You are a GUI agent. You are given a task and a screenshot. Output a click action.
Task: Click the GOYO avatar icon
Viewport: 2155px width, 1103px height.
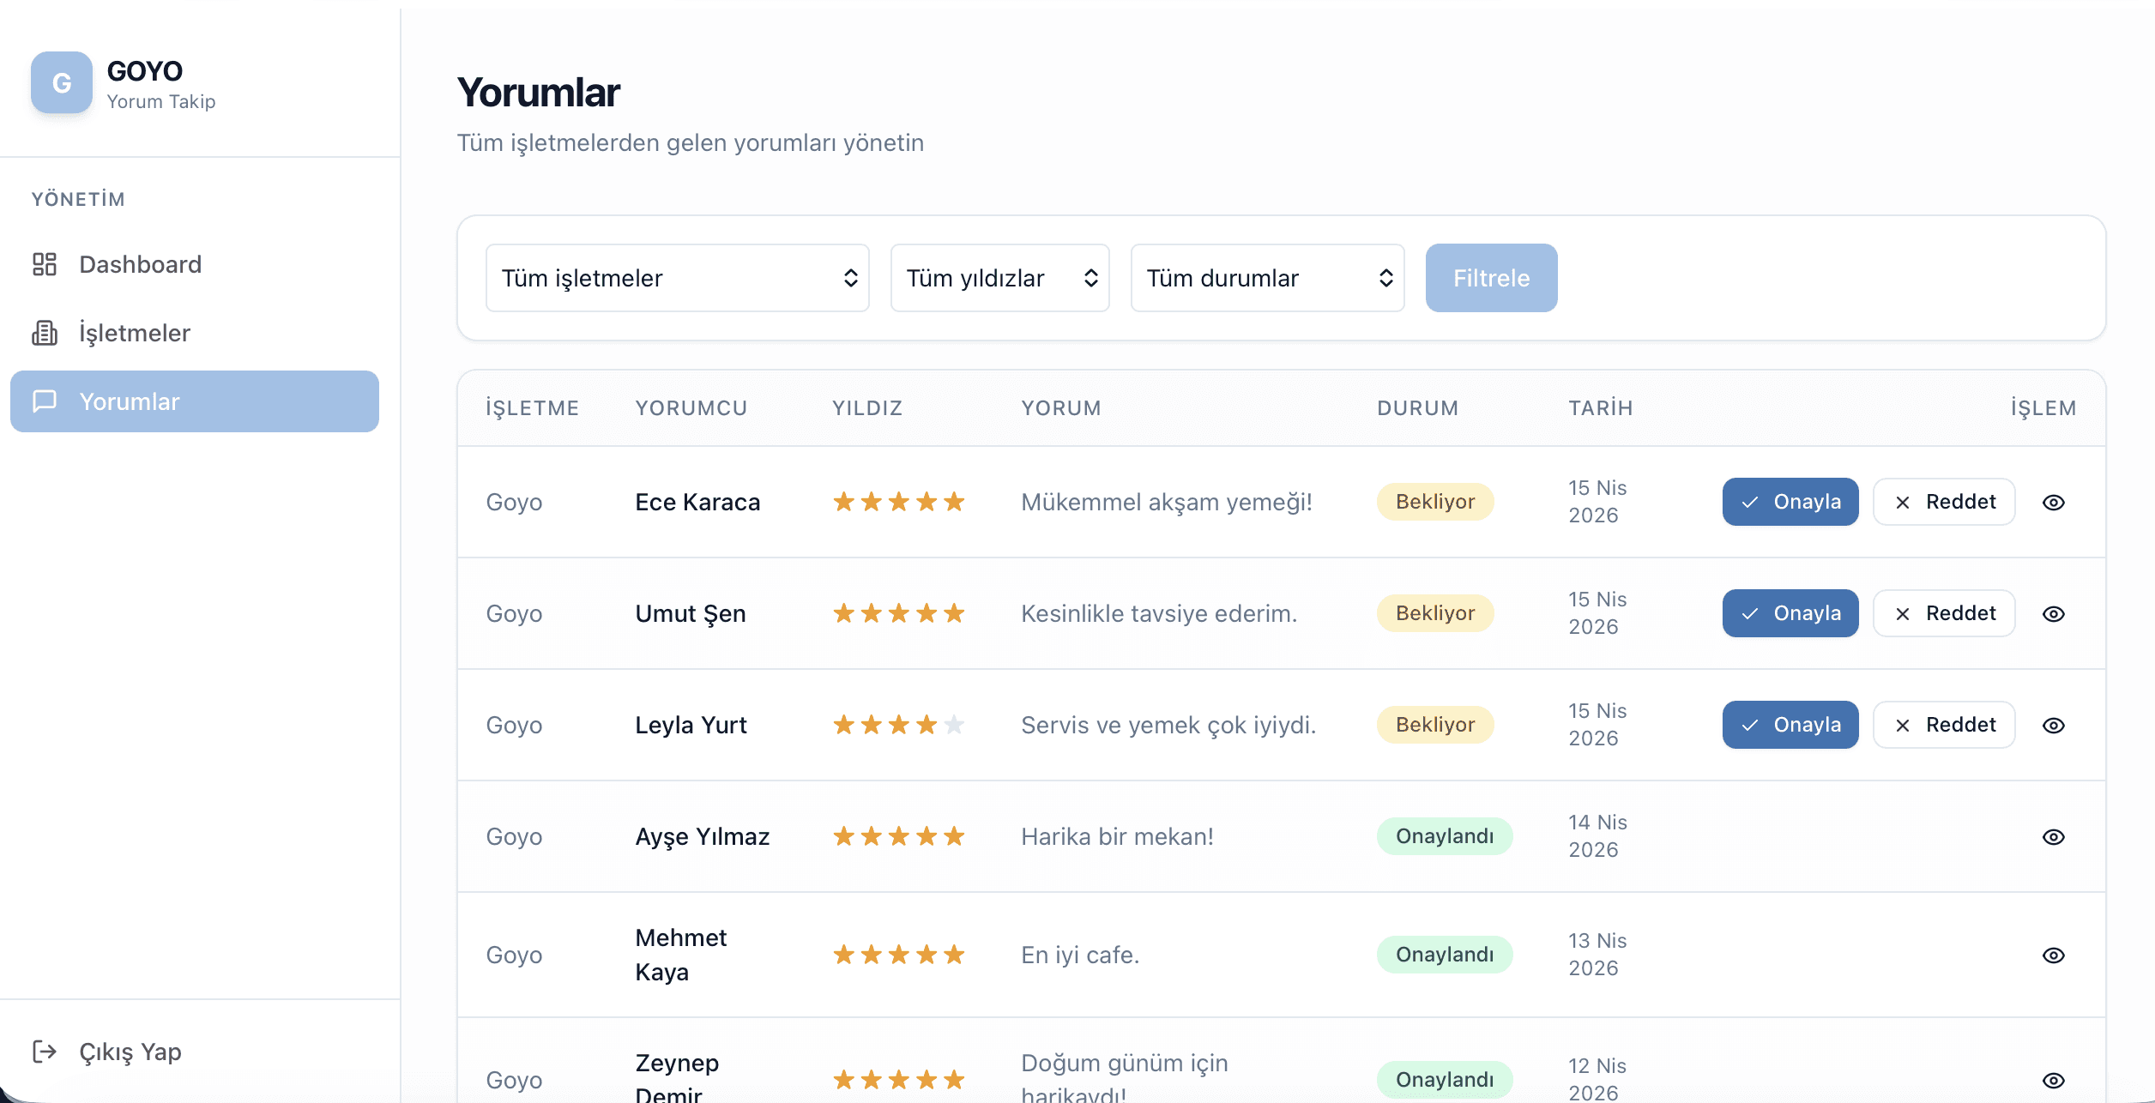tap(61, 82)
